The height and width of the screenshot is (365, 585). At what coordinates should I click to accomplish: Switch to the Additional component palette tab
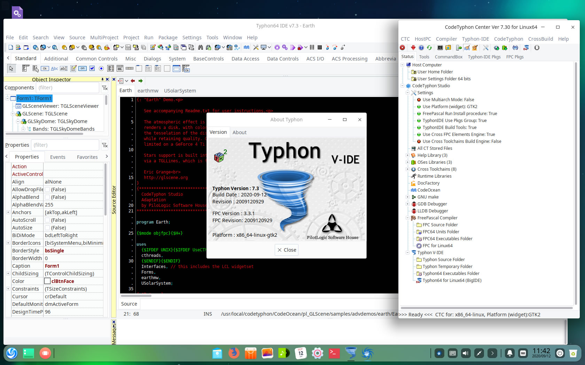(56, 59)
